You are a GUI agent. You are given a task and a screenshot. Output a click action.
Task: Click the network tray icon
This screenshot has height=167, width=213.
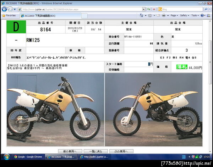pos(200,157)
